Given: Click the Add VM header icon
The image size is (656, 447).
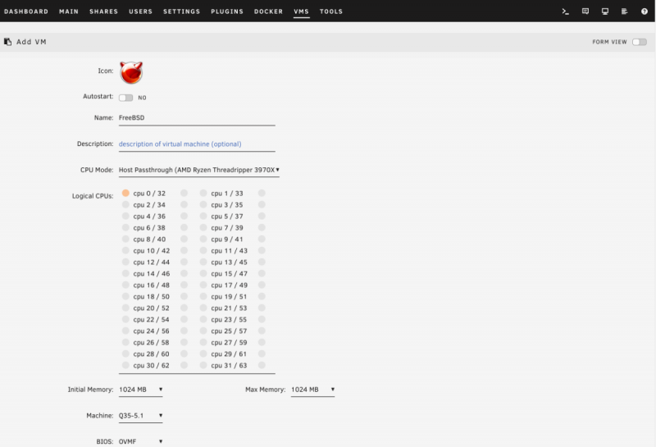Looking at the screenshot, I should [7, 42].
